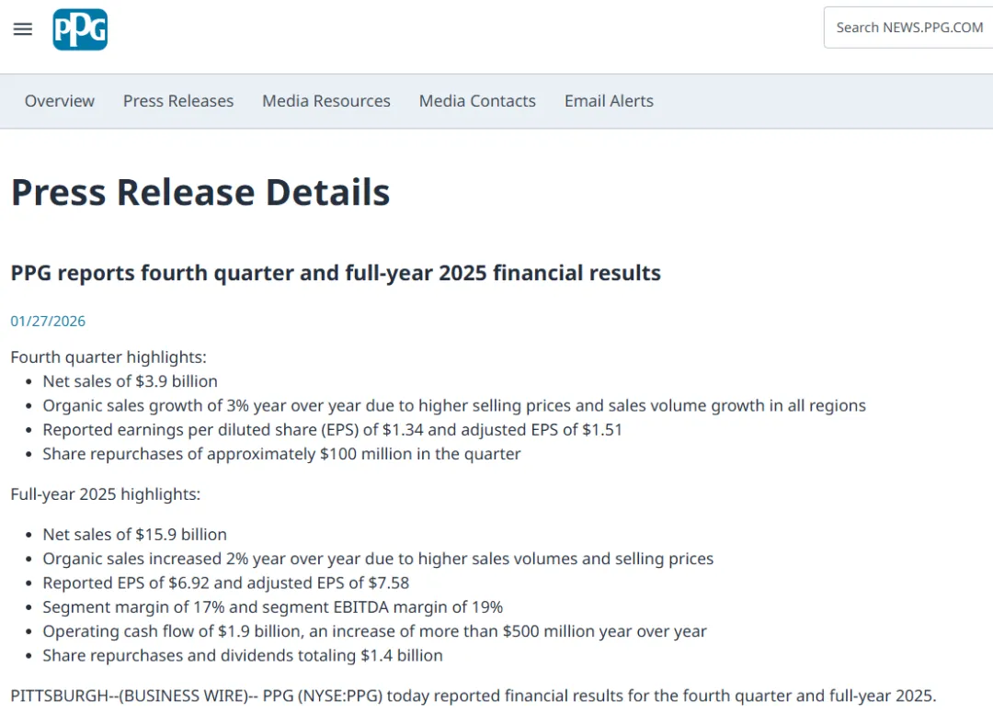Click the Net sales of $3.9 billion bullet

[131, 381]
